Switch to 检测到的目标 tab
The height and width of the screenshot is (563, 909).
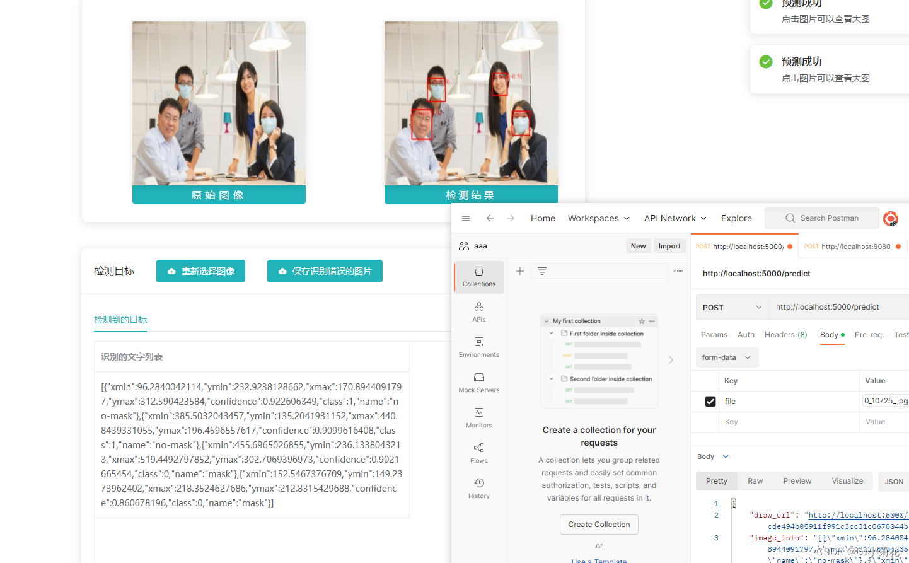pos(120,320)
